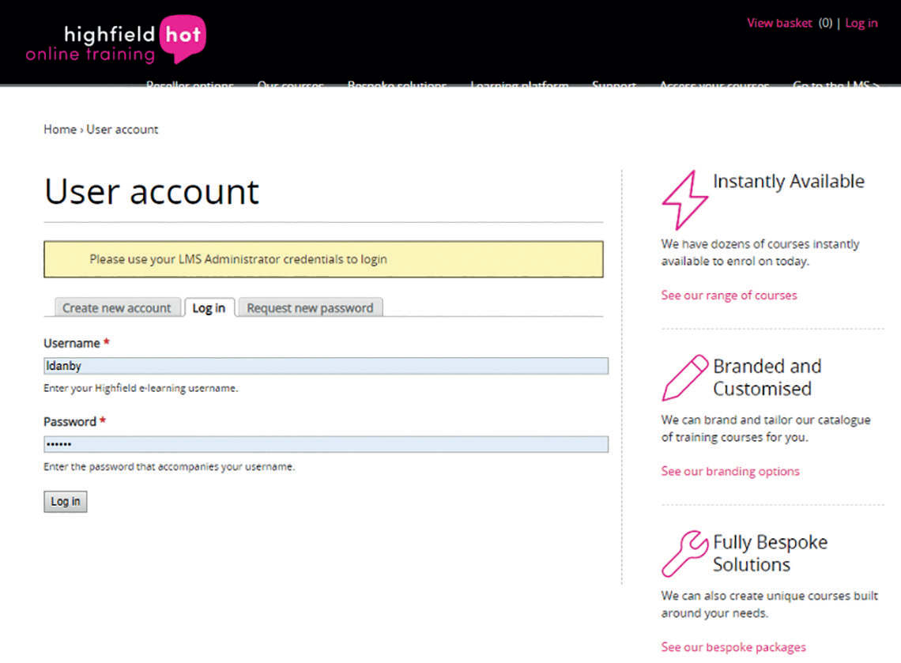Open the Our courses menu item
Viewport: 901px width, 663px height.
pyautogui.click(x=290, y=85)
